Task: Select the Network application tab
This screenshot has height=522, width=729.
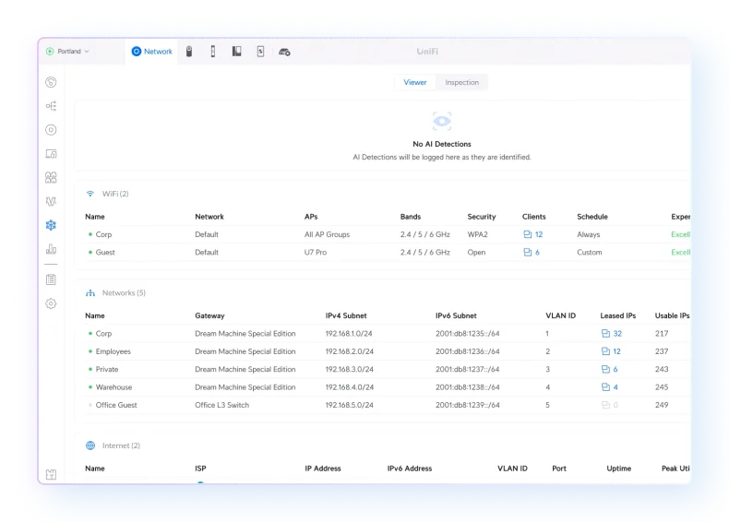Action: (x=151, y=51)
